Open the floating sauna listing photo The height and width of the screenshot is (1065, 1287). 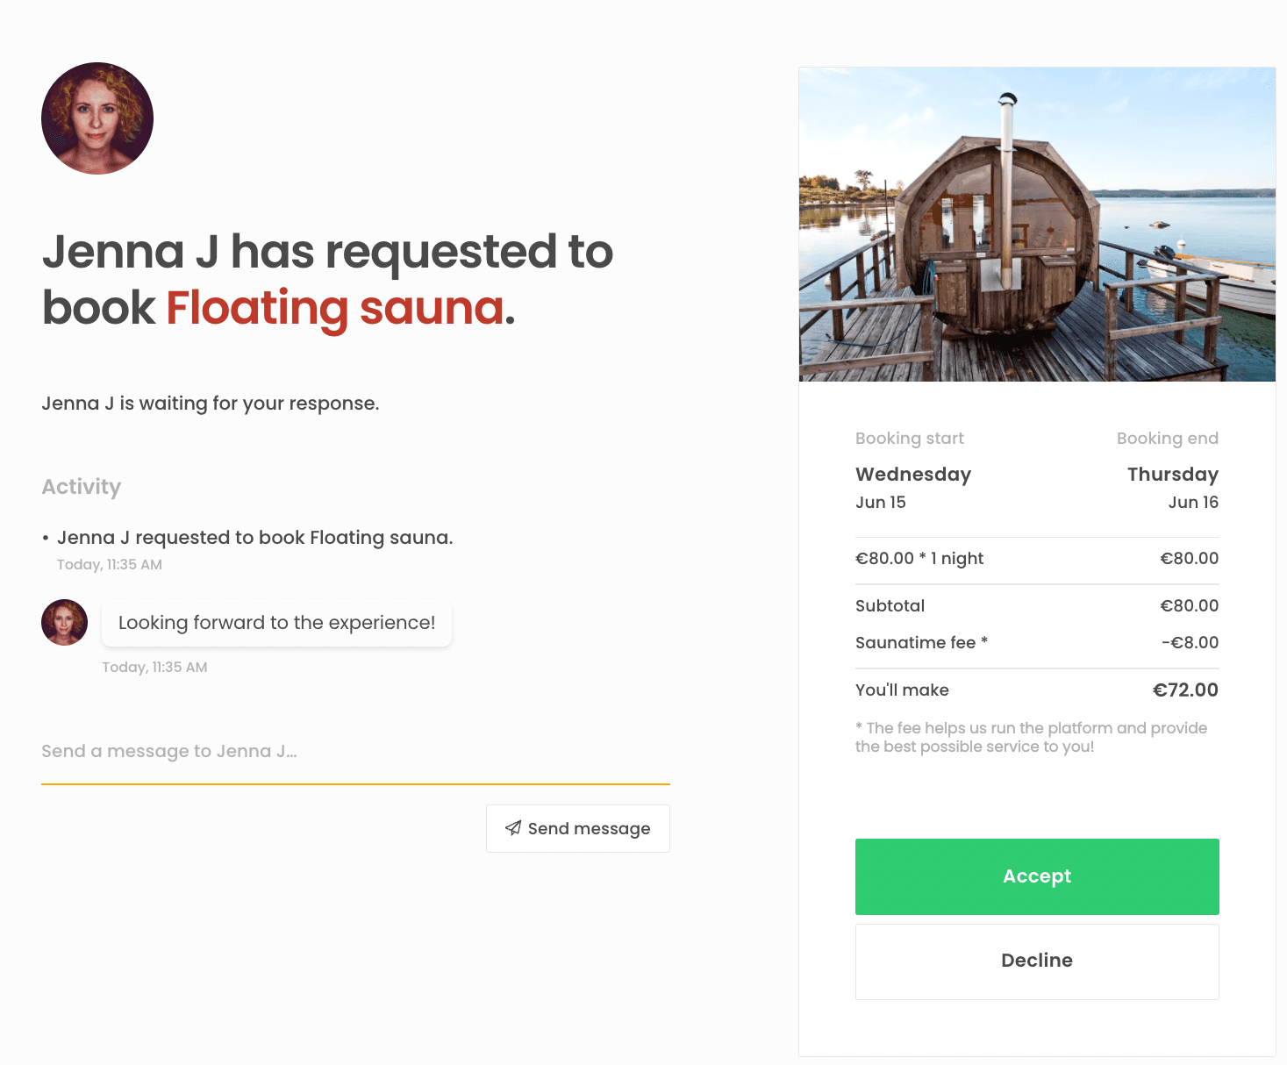[1037, 225]
